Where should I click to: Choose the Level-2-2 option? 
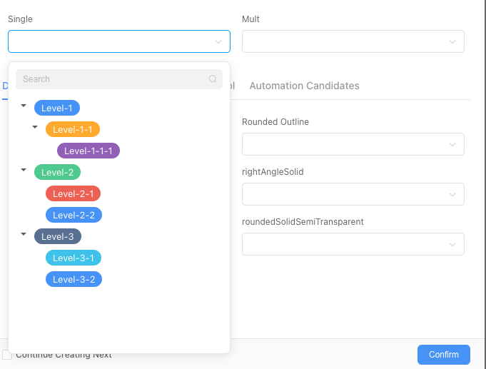click(74, 215)
